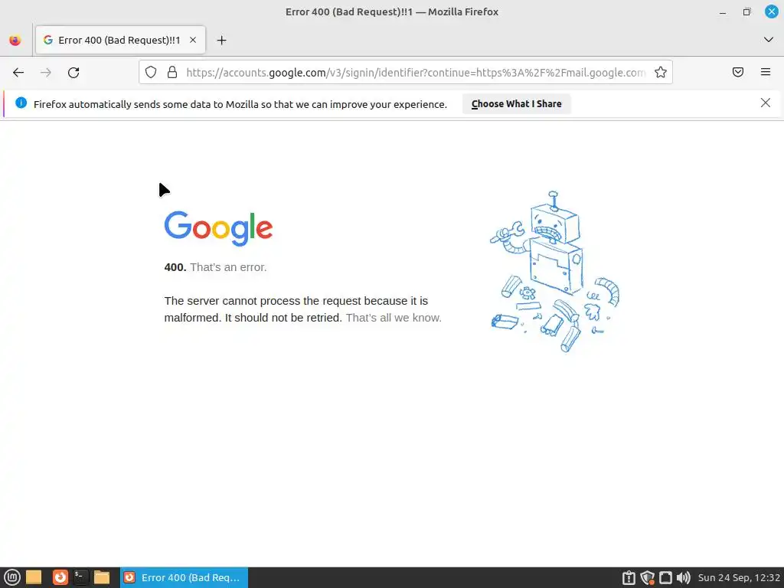Close the Error 400 tab
Screen dimensions: 784x588
click(192, 40)
